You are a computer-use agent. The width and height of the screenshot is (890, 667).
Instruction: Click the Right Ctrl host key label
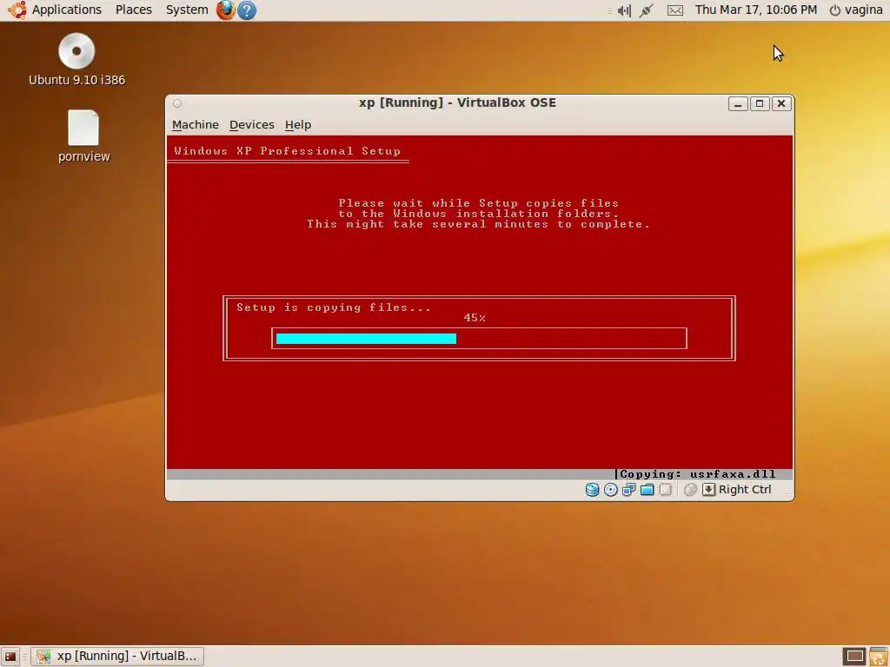coord(745,490)
